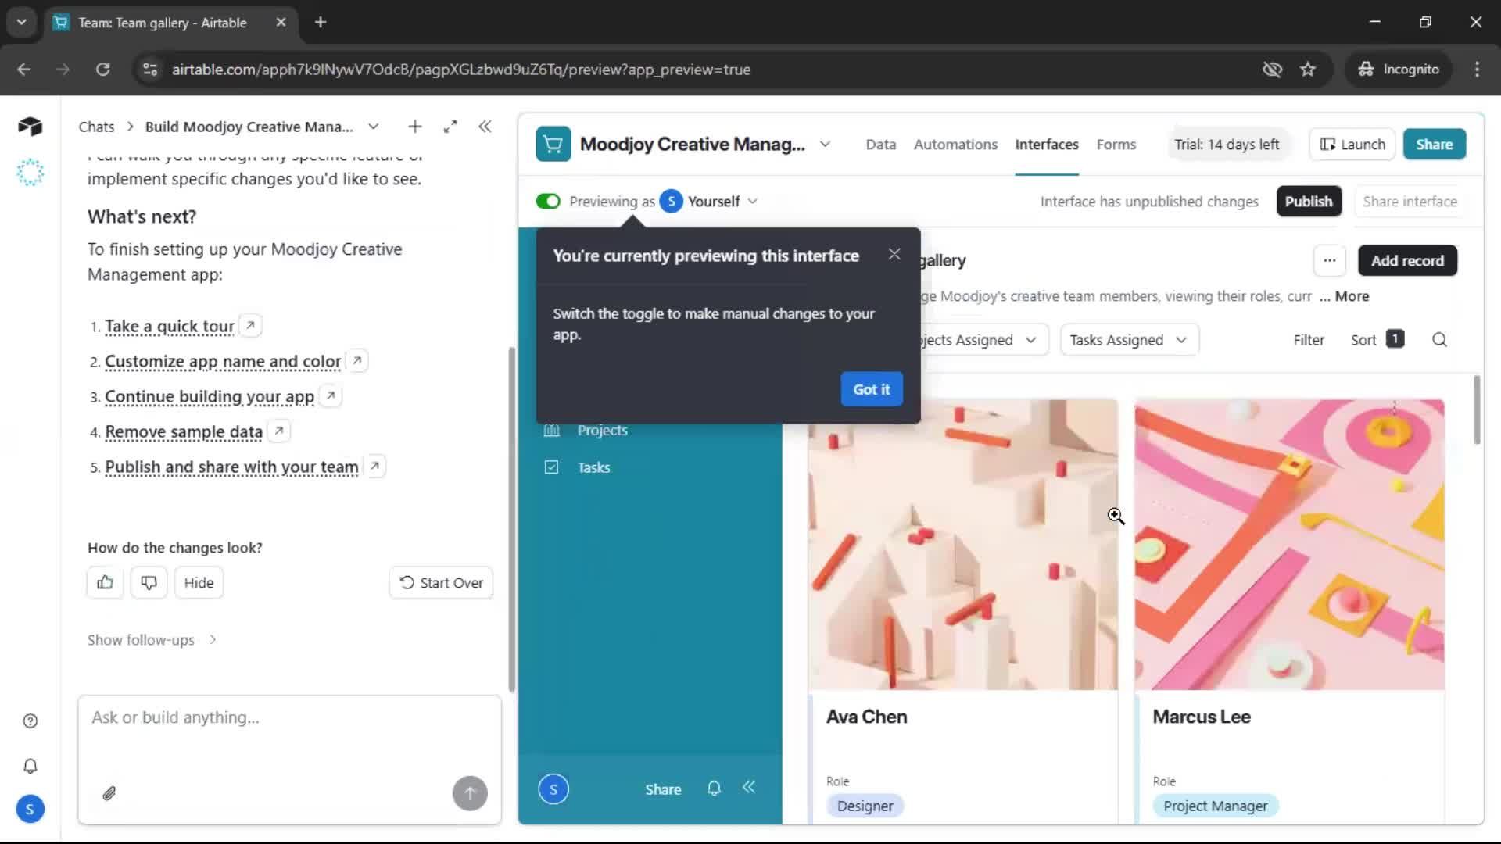
Task: Attach a file using paperclip icon
Action: [x=109, y=793]
